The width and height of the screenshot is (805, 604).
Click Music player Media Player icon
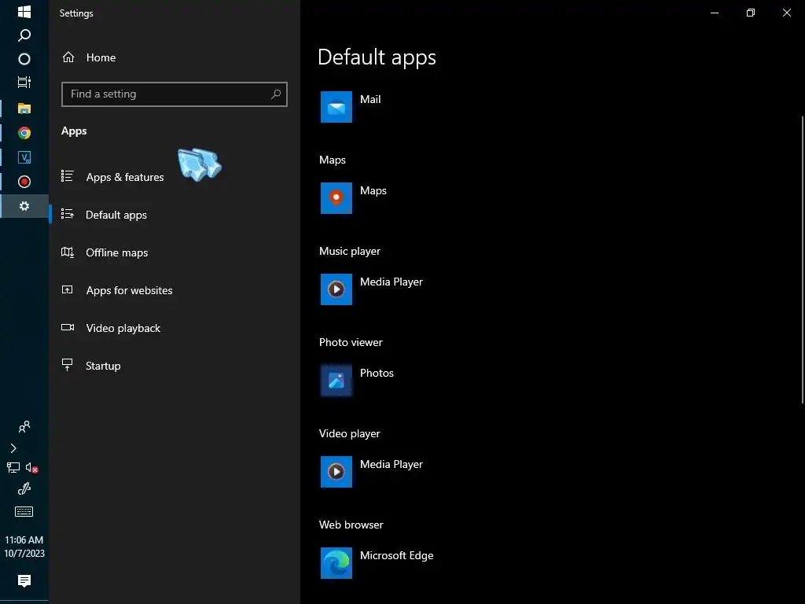tap(336, 289)
